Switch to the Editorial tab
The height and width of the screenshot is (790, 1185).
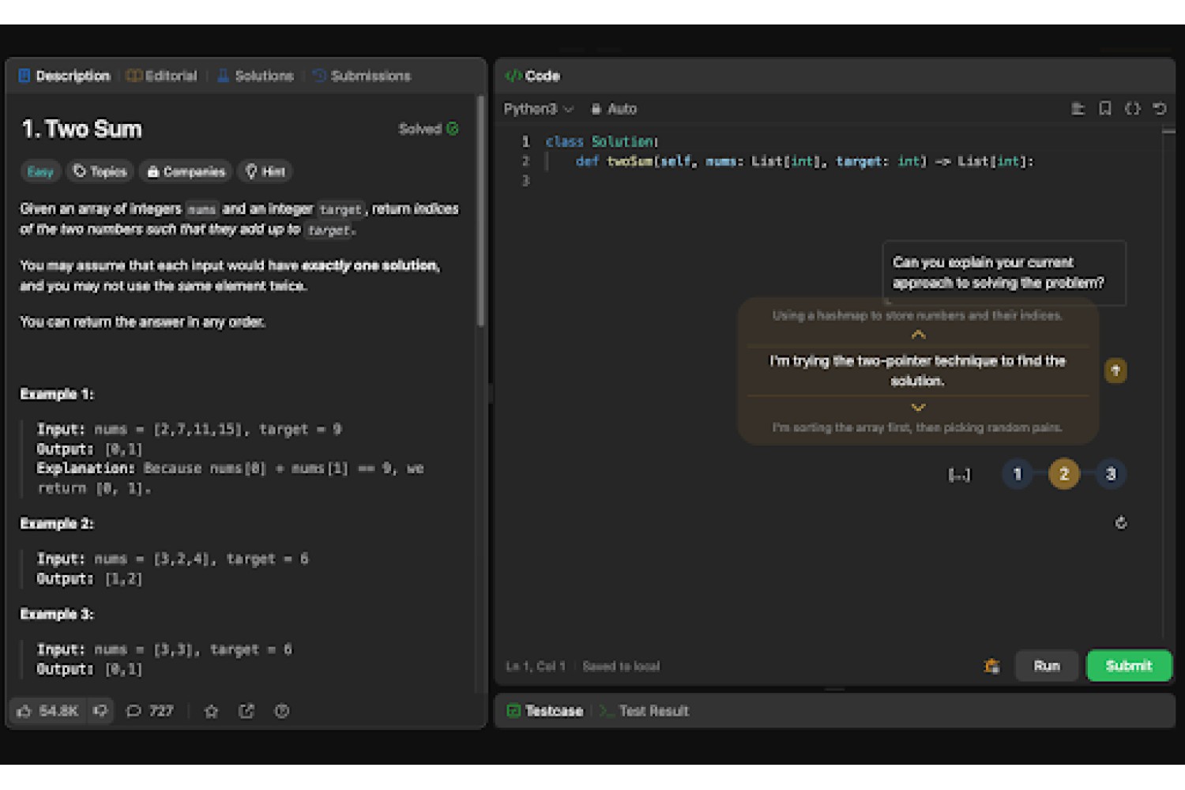[162, 76]
